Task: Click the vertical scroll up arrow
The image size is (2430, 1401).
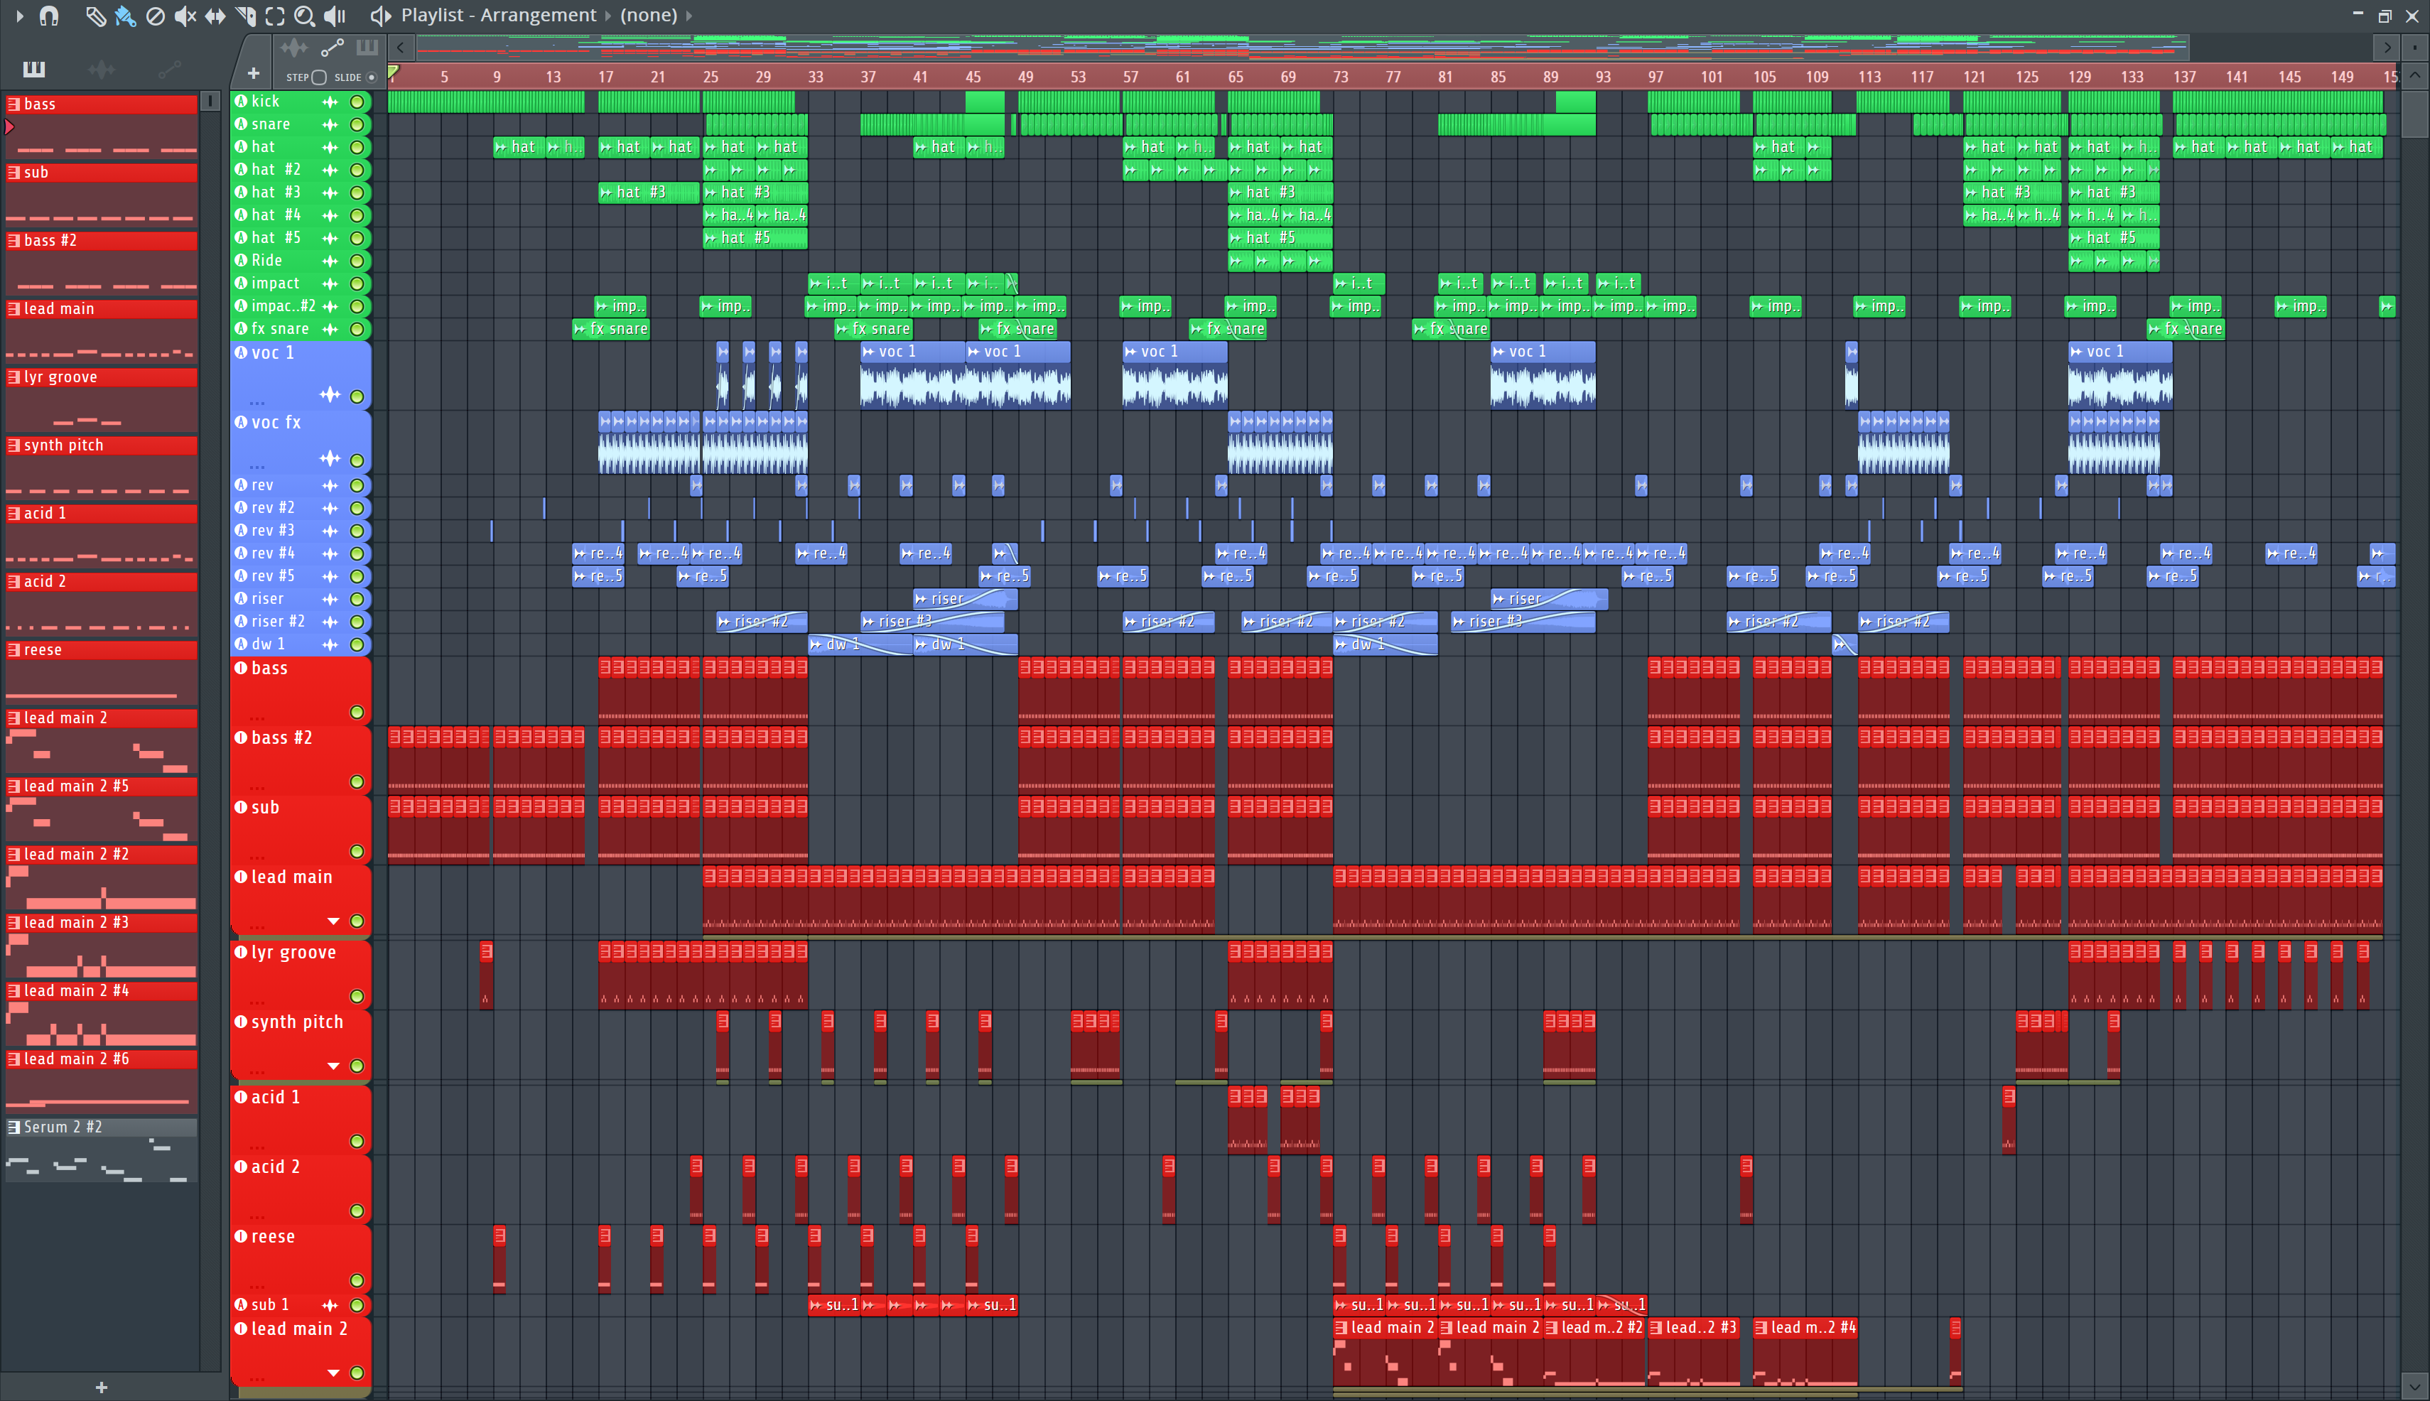Action: 2416,75
